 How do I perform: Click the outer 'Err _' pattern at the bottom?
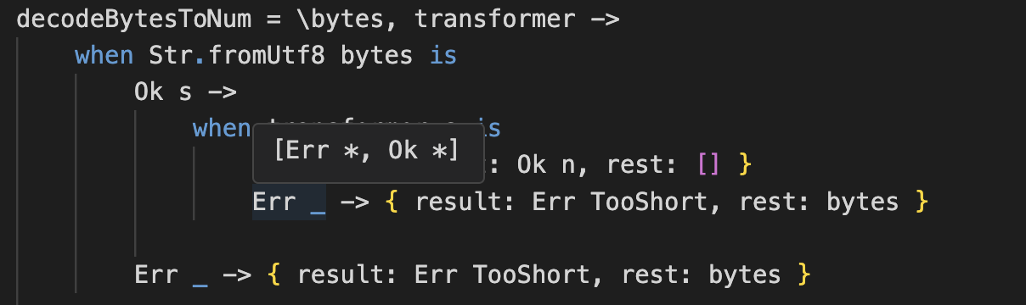(x=172, y=274)
